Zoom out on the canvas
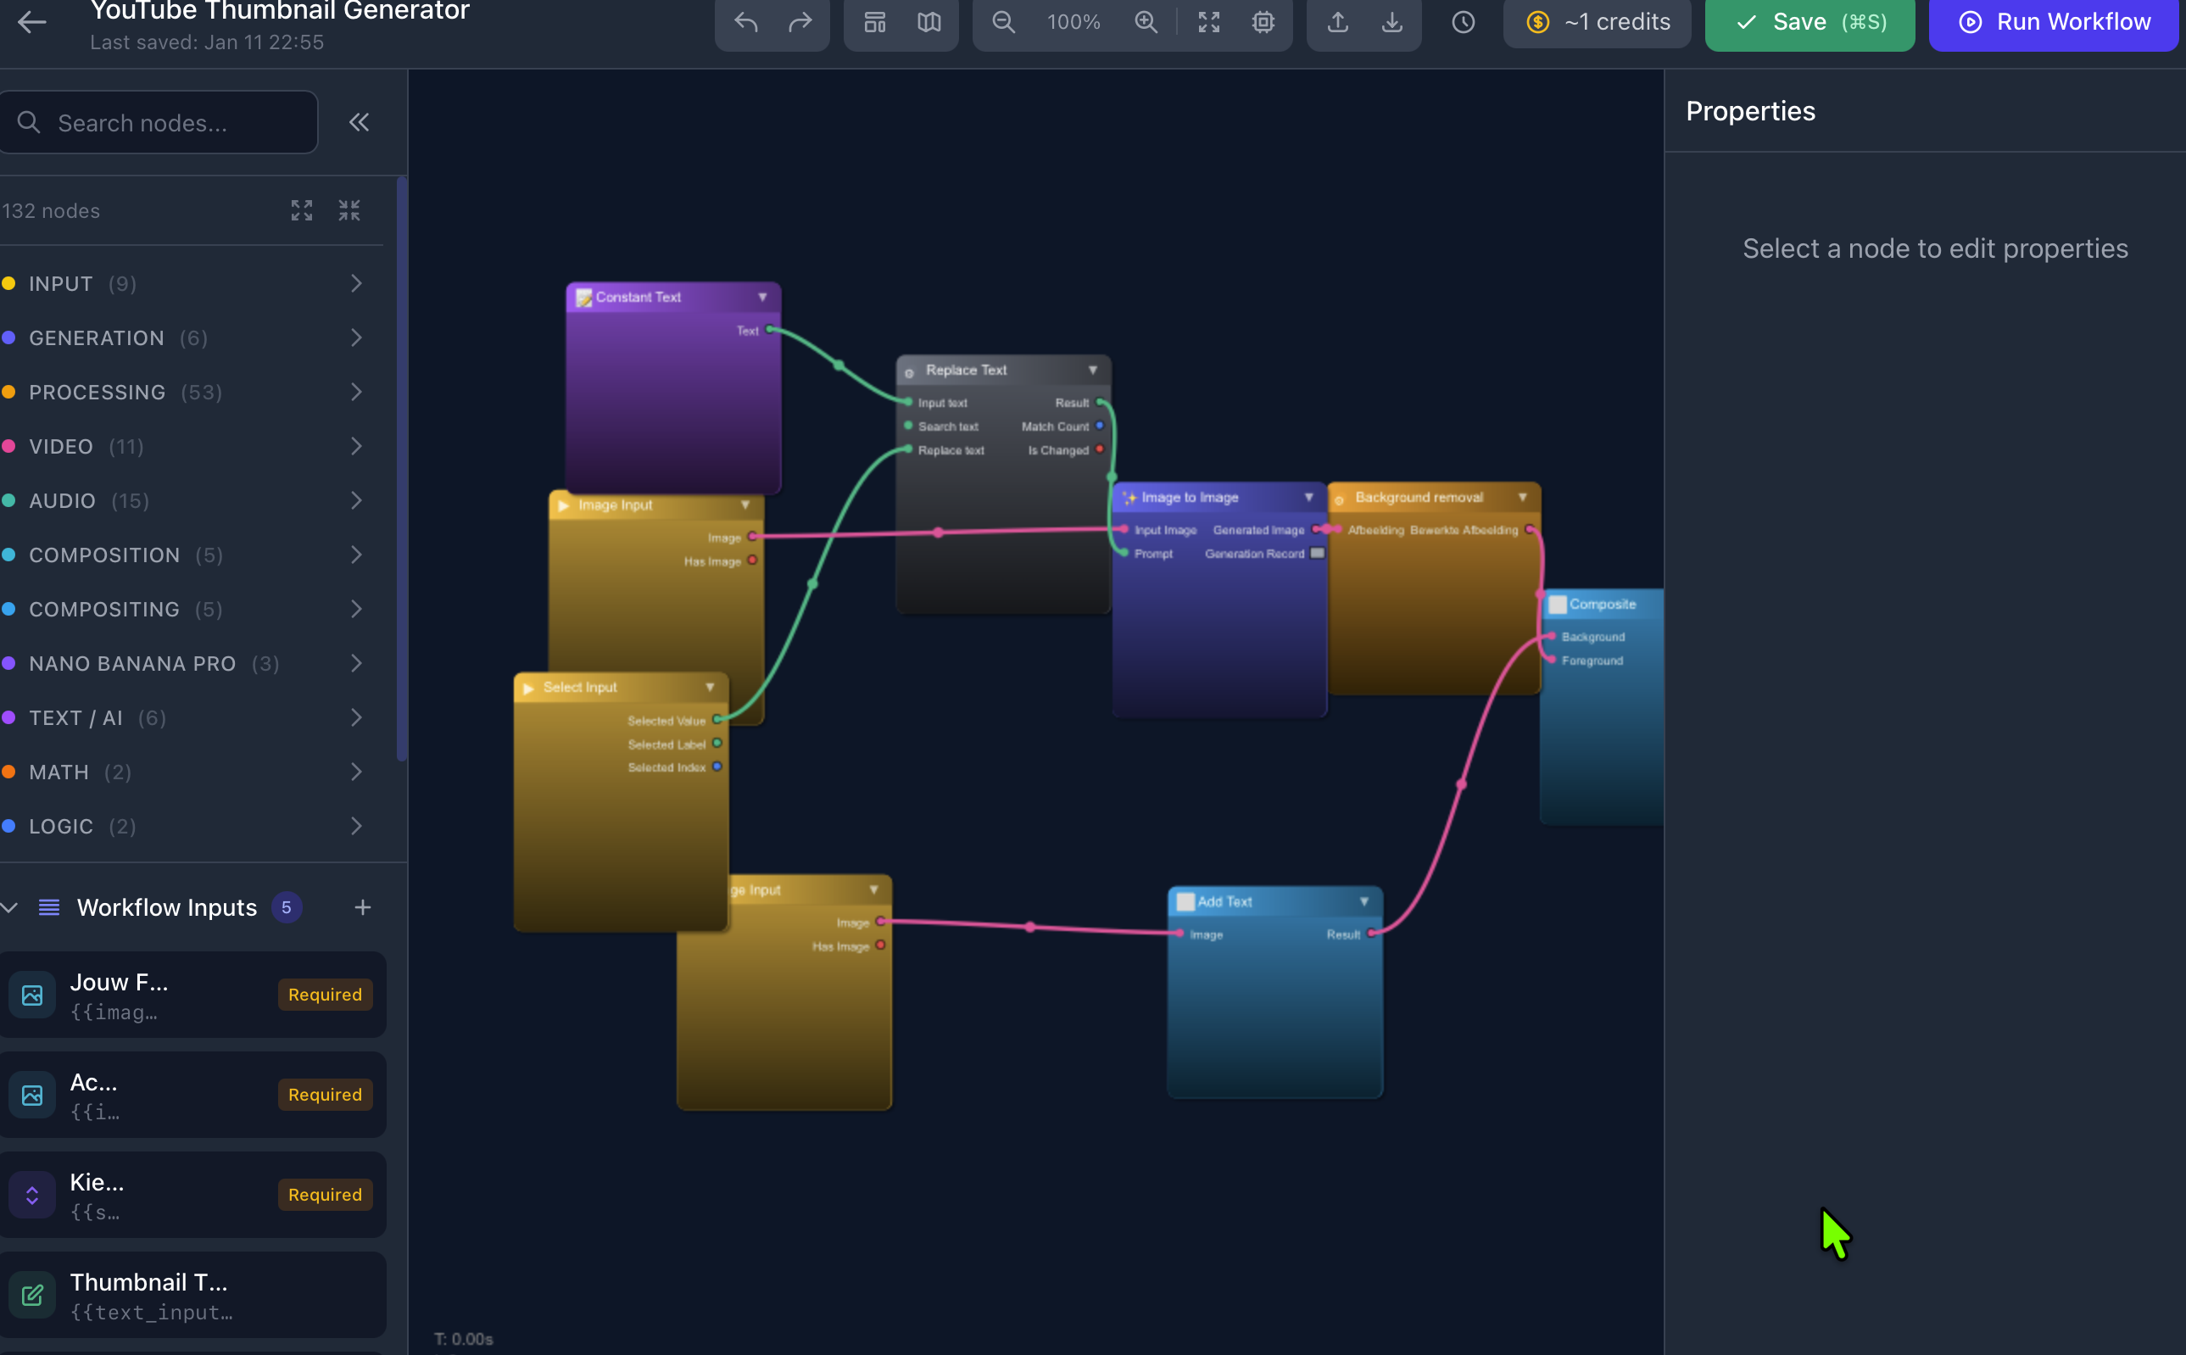 click(x=1001, y=22)
